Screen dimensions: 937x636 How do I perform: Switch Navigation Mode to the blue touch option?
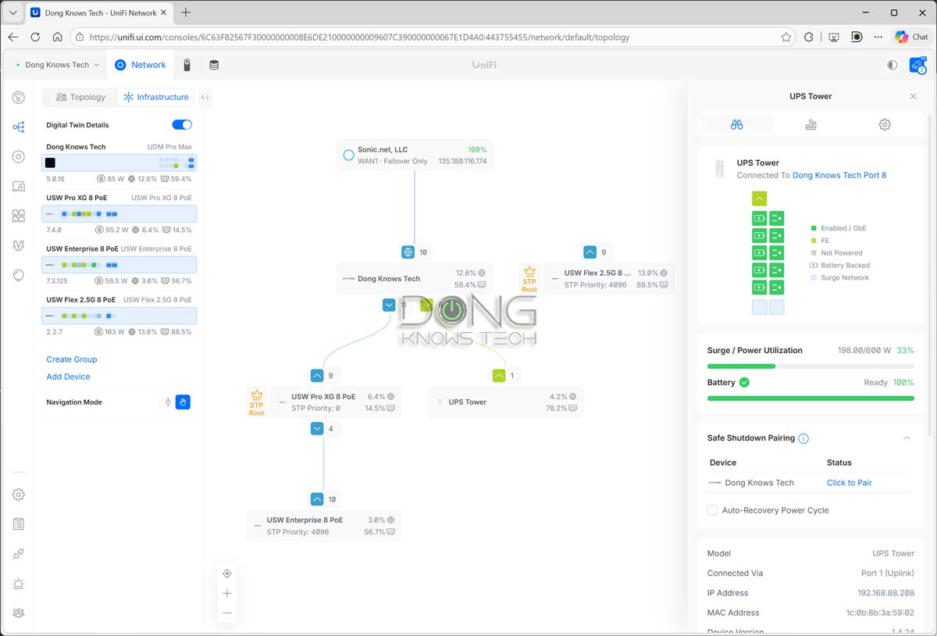[x=183, y=402]
